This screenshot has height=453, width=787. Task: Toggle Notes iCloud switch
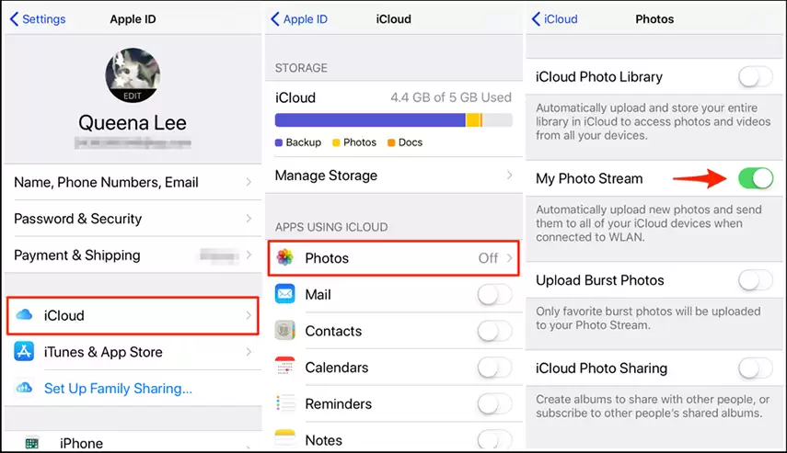pyautogui.click(x=494, y=439)
